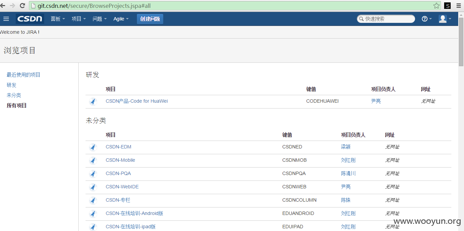Image resolution: width=464 pixels, height=231 pixels.
Task: Click the 浏览项目 page heading
Action: tap(20, 50)
